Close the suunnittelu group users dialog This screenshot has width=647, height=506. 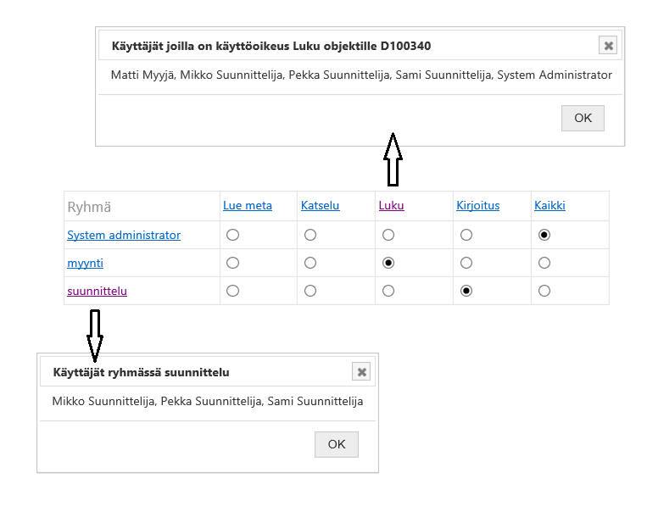click(x=362, y=371)
